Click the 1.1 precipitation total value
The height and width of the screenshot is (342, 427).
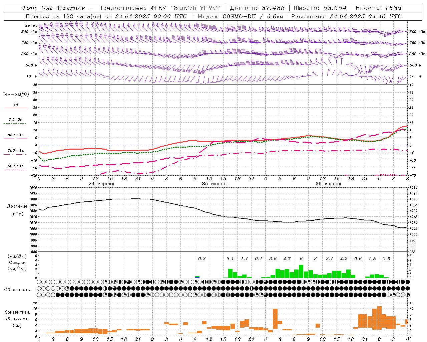click(x=245, y=259)
